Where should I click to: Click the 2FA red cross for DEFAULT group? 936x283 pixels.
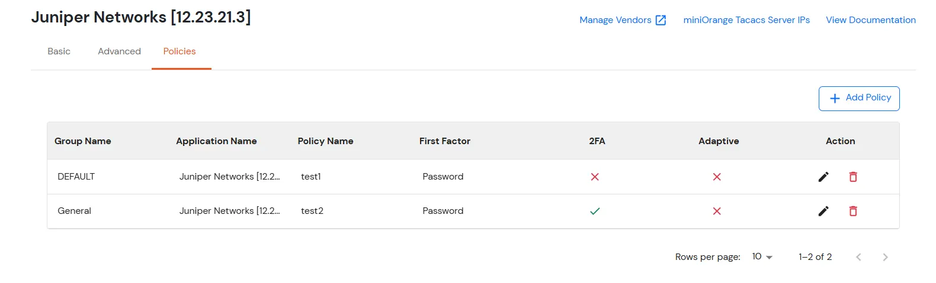pos(595,177)
